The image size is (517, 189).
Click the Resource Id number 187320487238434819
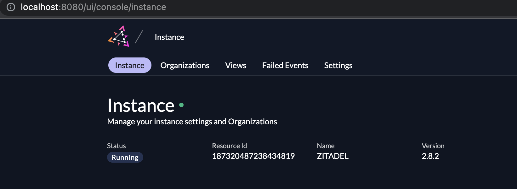(253, 156)
